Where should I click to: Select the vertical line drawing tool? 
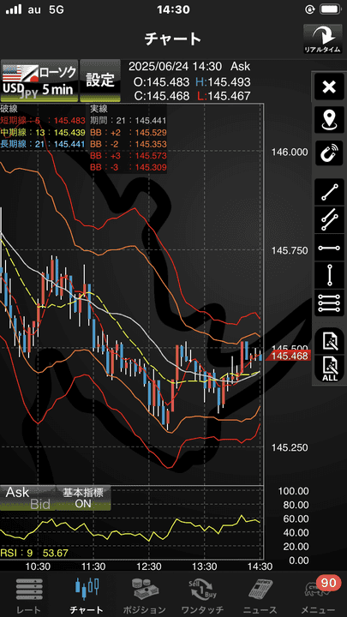[329, 275]
